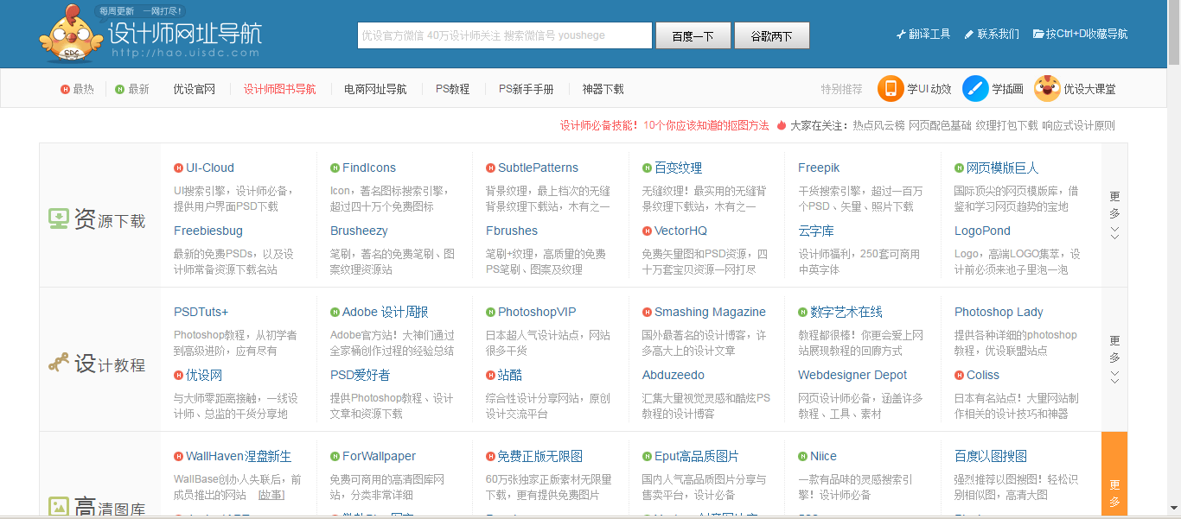The width and height of the screenshot is (1181, 519).
Task: Select the 最热 hot tab
Action: (78, 89)
